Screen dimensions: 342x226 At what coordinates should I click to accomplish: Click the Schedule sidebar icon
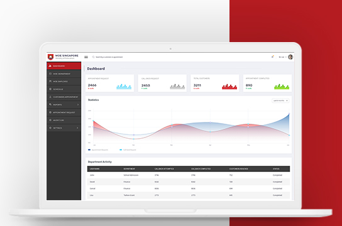click(50, 89)
